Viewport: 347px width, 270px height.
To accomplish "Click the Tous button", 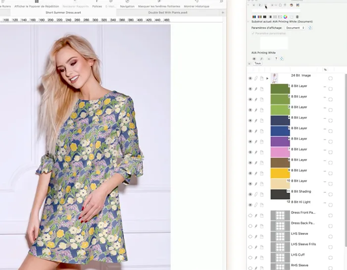I will tap(257, 63).
